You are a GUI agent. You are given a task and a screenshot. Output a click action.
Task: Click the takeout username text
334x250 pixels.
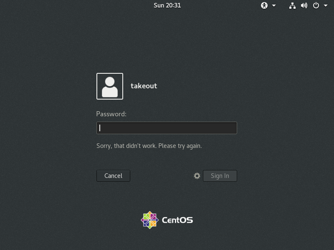[x=144, y=86]
